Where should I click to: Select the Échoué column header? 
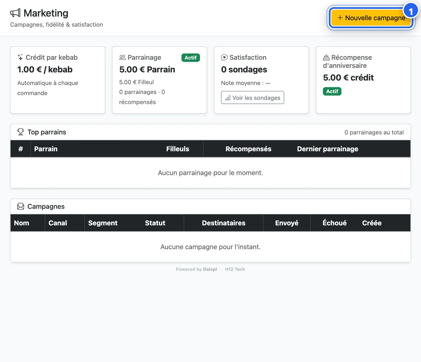335,223
